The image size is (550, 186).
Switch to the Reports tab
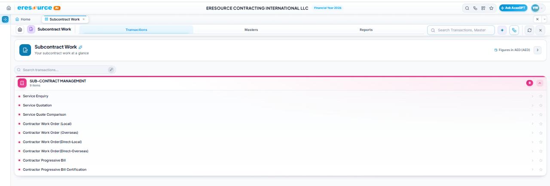(x=366, y=30)
